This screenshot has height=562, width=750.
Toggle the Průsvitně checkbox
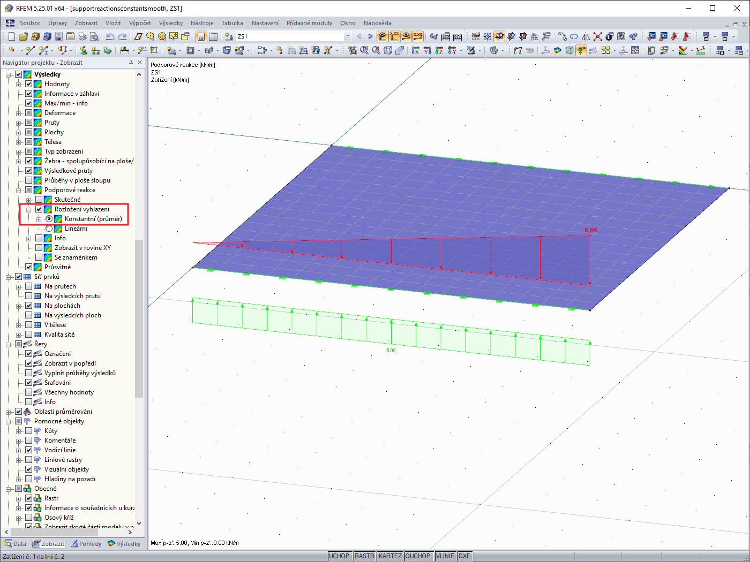click(x=29, y=267)
